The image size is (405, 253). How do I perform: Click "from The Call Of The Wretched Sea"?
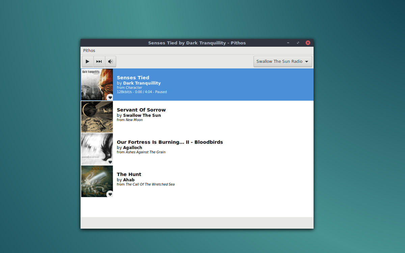point(145,184)
